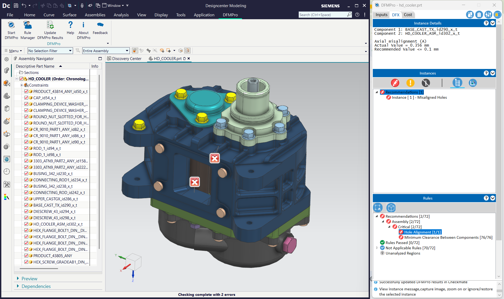Show warning instances yellow filter icon
504x299 pixels.
[x=410, y=83]
